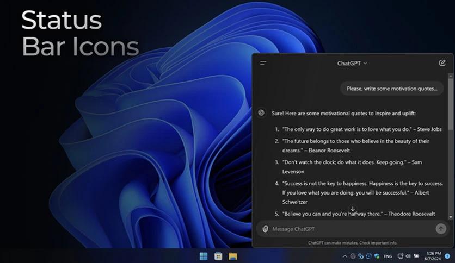This screenshot has width=455, height=263.
Task: Click the ChatGPT avatar icon beside the response
Action: click(261, 112)
